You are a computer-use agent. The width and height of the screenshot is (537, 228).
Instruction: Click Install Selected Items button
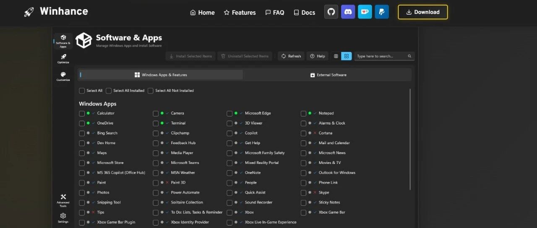pos(190,56)
